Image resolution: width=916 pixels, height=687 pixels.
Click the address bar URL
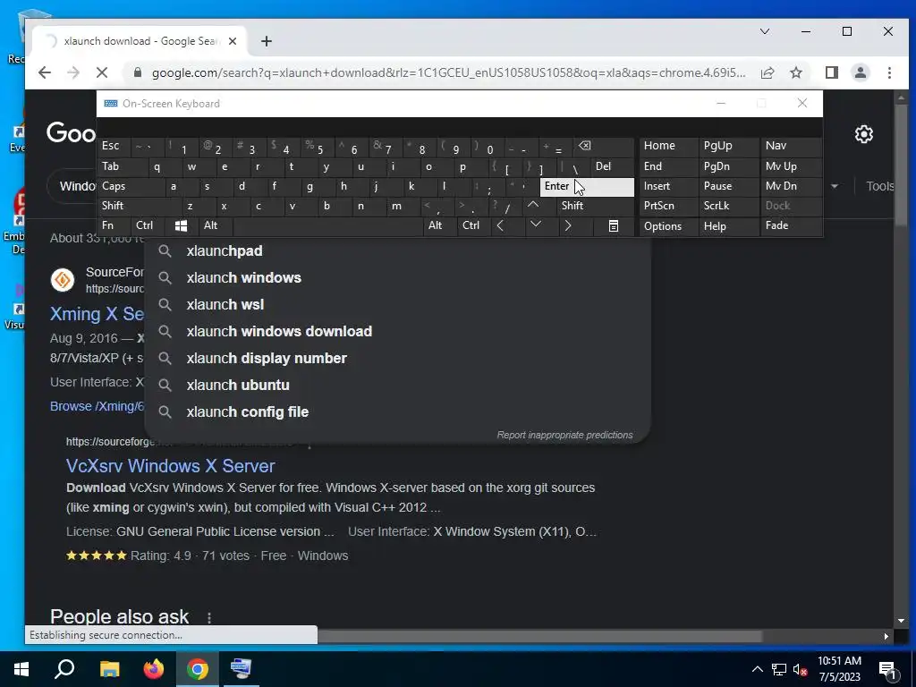pos(449,72)
